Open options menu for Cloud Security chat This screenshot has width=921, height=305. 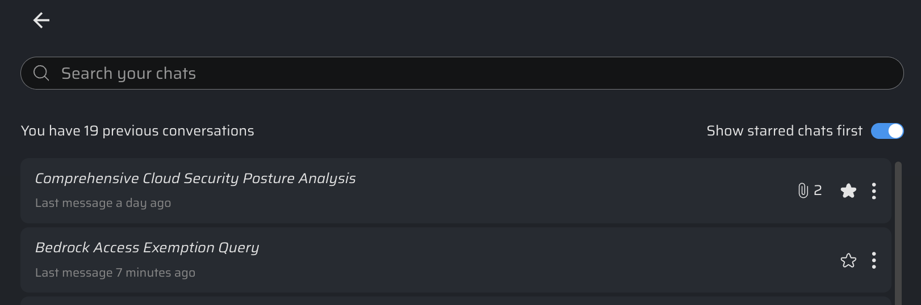coord(874,191)
